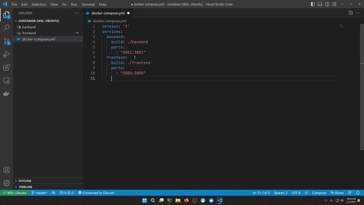This screenshot has width=364, height=205.
Task: Open the Terminal menu
Action: (x=88, y=5)
